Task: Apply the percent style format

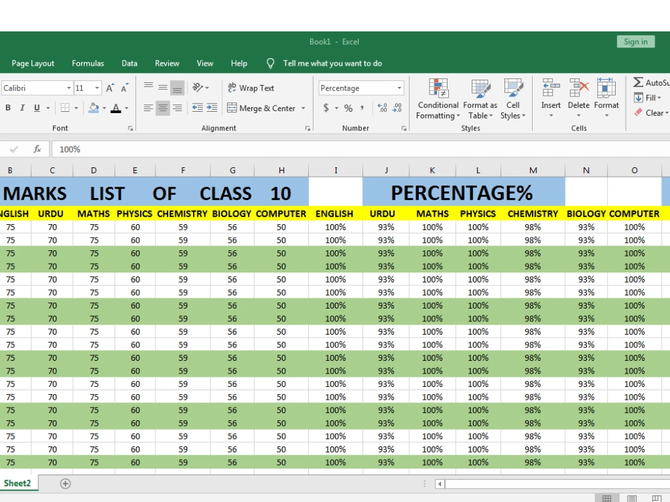Action: (348, 108)
